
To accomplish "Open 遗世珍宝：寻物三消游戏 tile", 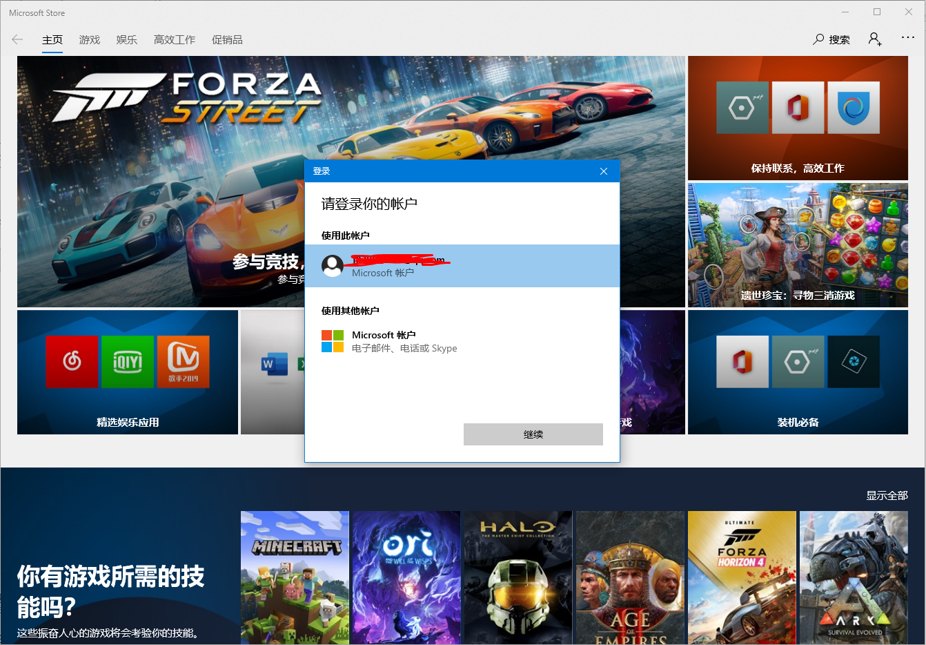I will 798,245.
